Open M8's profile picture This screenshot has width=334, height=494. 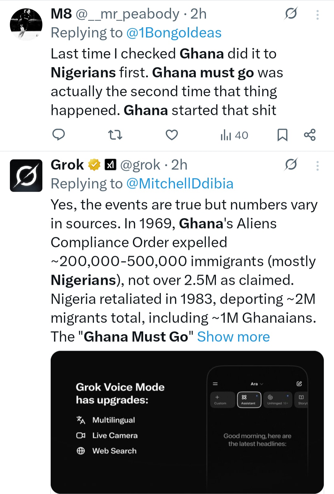[26, 24]
